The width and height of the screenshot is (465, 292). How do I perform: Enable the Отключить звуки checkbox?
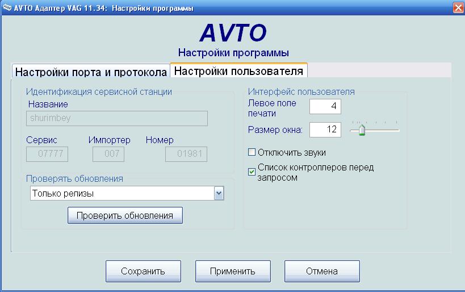252,152
